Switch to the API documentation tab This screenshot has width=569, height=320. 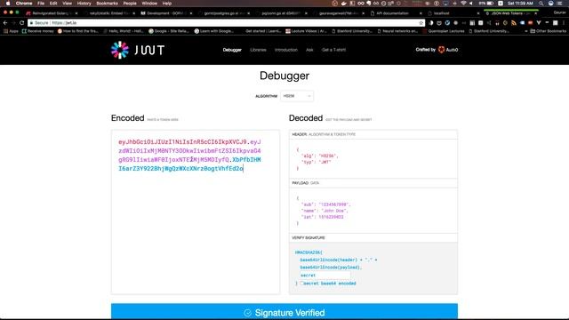397,13
